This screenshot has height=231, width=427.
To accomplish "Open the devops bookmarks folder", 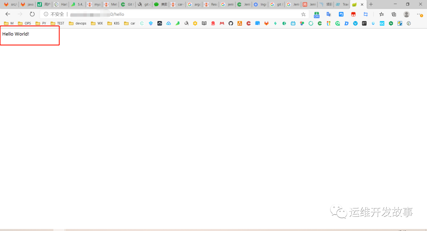I will [77, 23].
